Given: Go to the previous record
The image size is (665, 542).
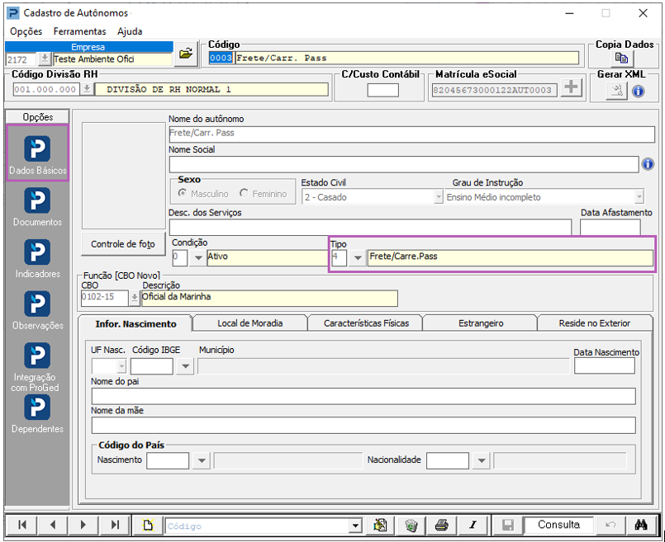Looking at the screenshot, I should (x=53, y=525).
